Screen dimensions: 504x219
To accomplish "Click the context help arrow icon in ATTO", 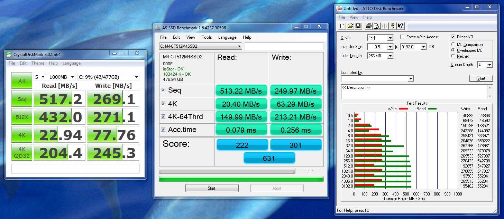I will (x=401, y=26).
